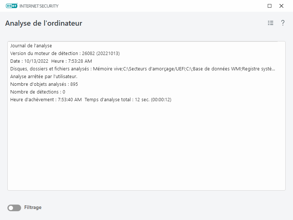Viewport: 293px width, 220px height.
Task: Click the Filtrage label
Action: [x=33, y=208]
